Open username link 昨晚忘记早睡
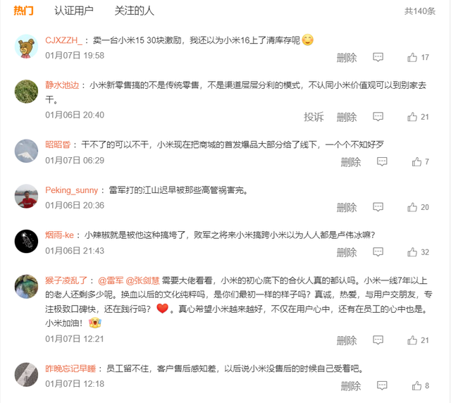Viewport: 451px width, 403px height. pyautogui.click(x=70, y=368)
